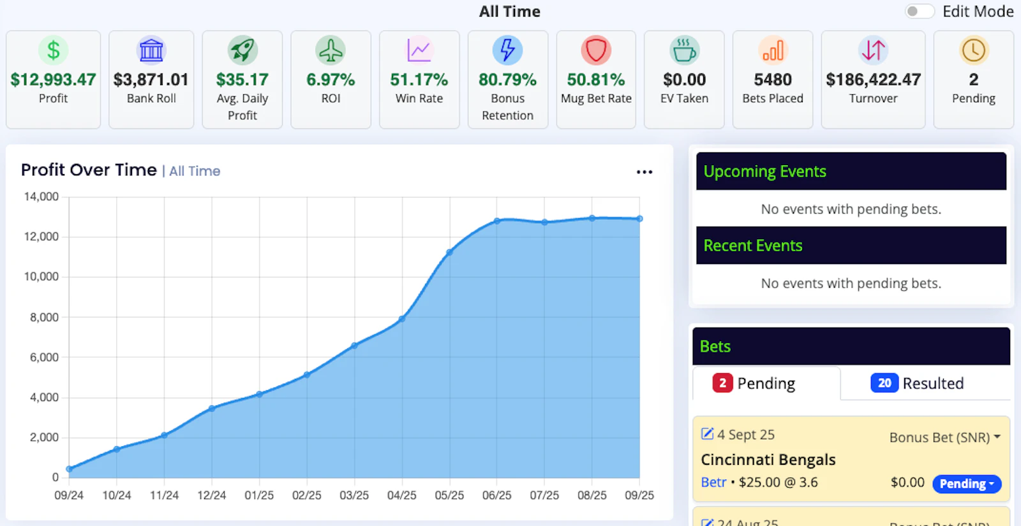Click the lightning Bonus Retention icon
The height and width of the screenshot is (526, 1021).
(x=507, y=50)
